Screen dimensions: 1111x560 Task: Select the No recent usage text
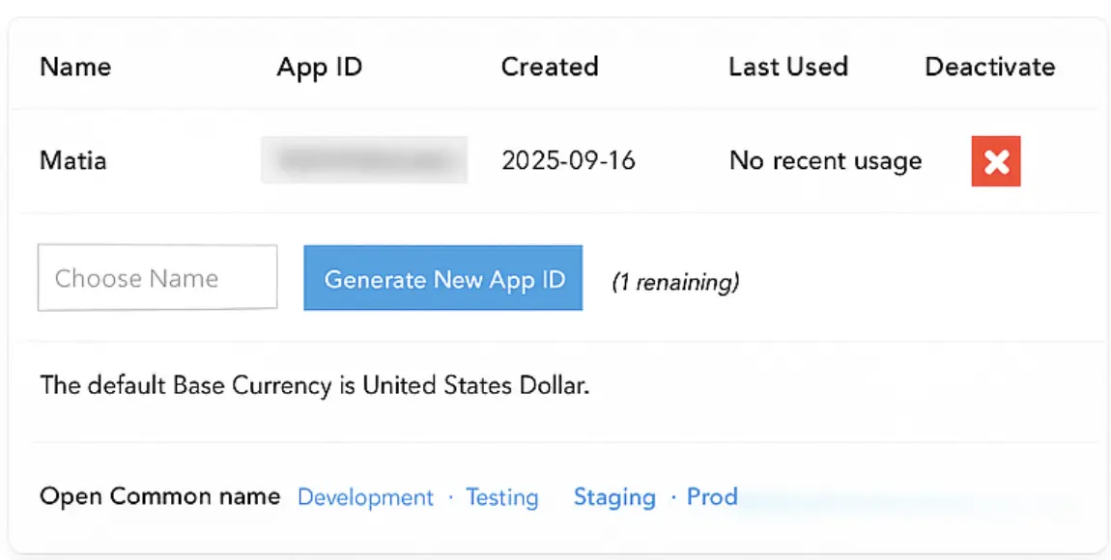tap(825, 160)
